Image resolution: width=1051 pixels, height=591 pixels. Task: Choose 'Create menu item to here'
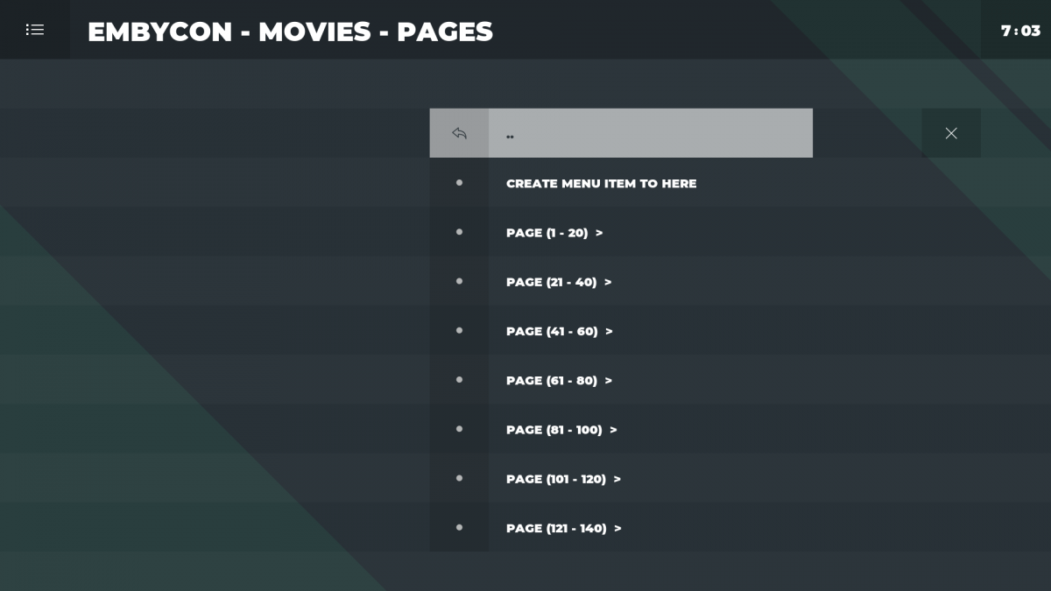[x=621, y=183]
